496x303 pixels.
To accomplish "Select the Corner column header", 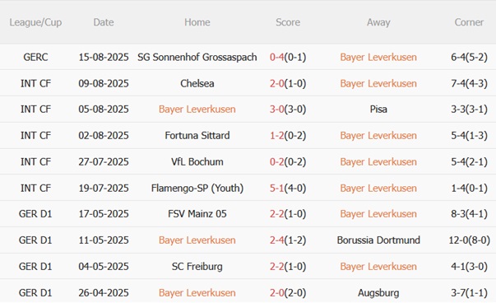I will pyautogui.click(x=469, y=22).
